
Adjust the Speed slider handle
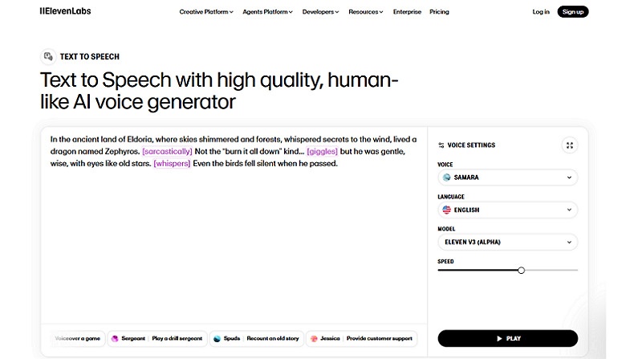(521, 271)
